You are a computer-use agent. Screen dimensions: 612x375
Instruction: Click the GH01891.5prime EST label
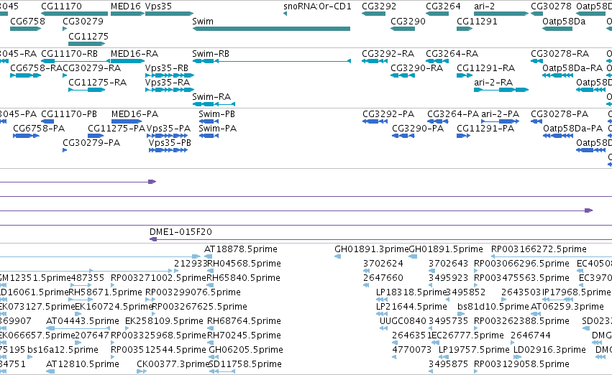tap(446, 249)
